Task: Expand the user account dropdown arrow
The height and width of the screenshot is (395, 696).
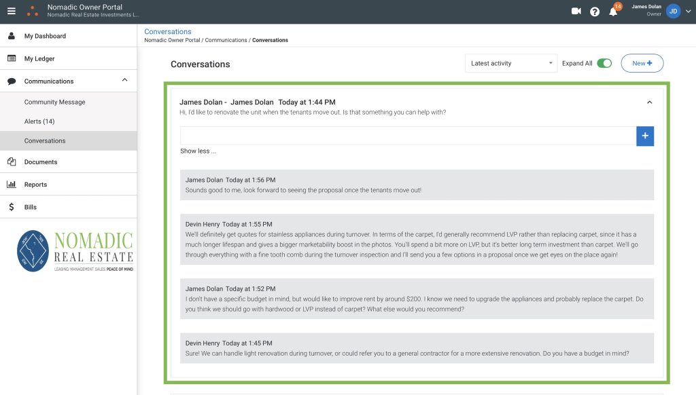Action: click(688, 11)
